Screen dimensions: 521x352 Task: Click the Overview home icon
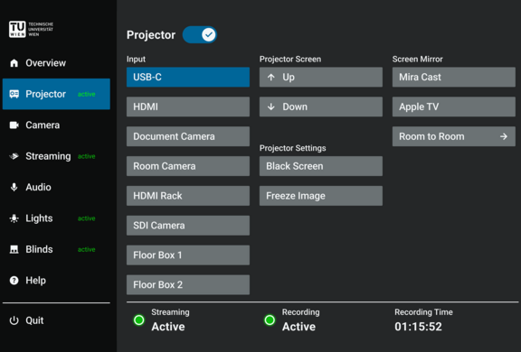pyautogui.click(x=14, y=63)
